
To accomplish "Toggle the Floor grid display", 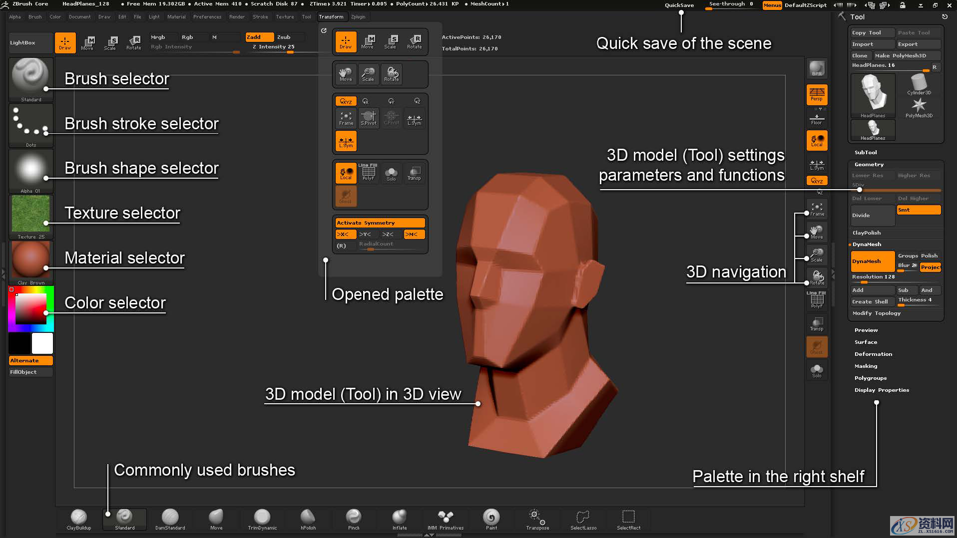I will 816,117.
